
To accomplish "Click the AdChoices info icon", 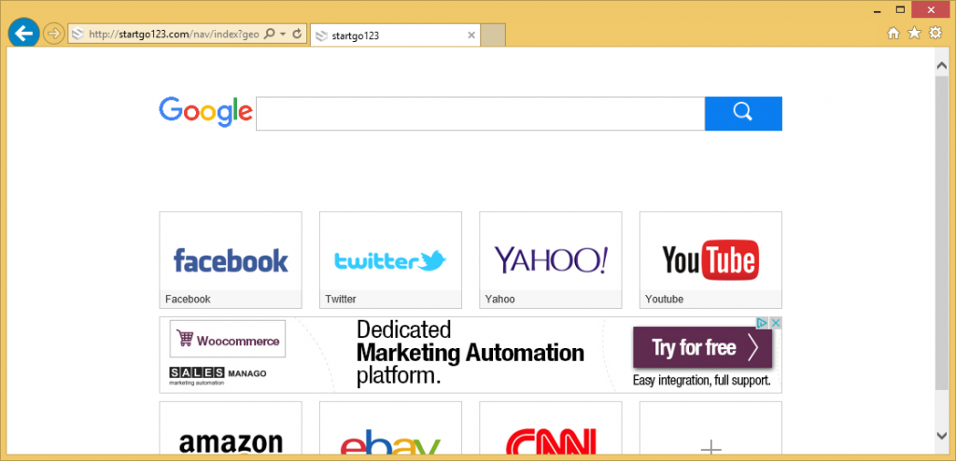I will coord(762,323).
